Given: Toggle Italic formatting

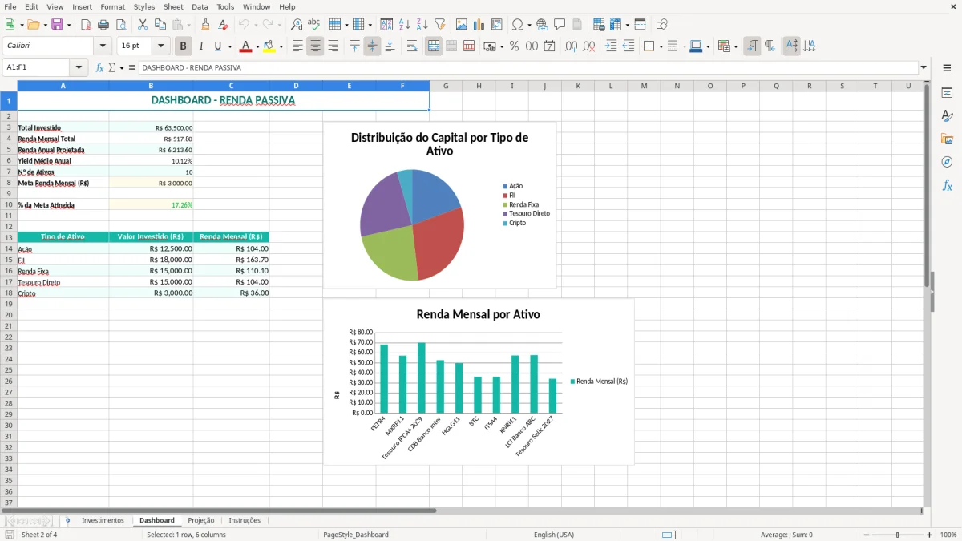Looking at the screenshot, I should click(x=200, y=46).
